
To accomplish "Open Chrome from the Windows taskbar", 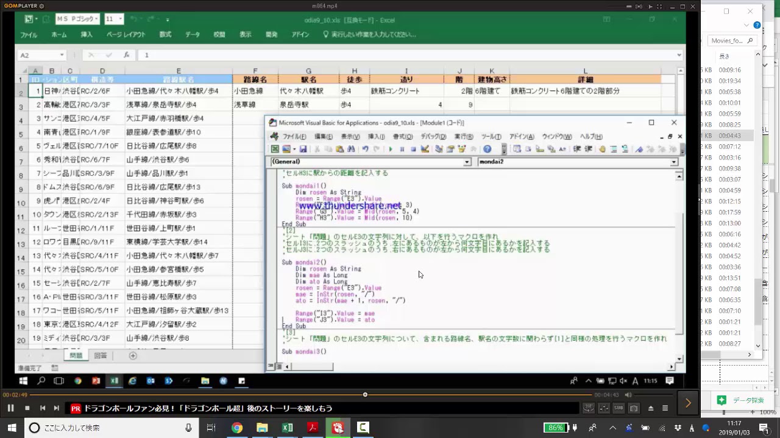I will coord(237,428).
